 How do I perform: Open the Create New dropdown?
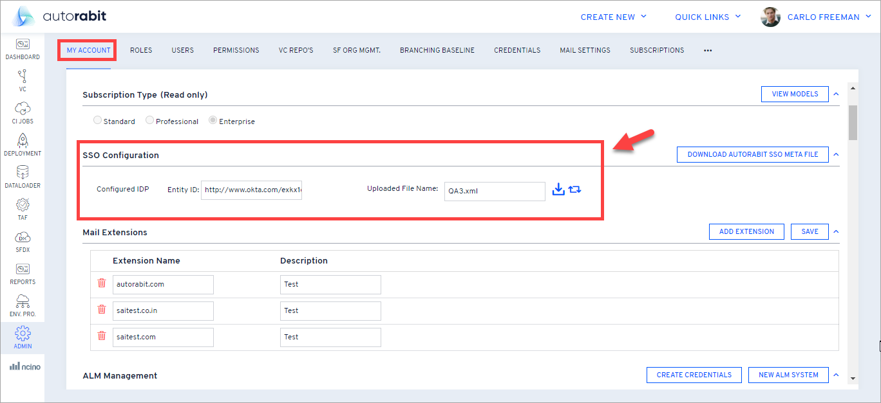pyautogui.click(x=613, y=17)
